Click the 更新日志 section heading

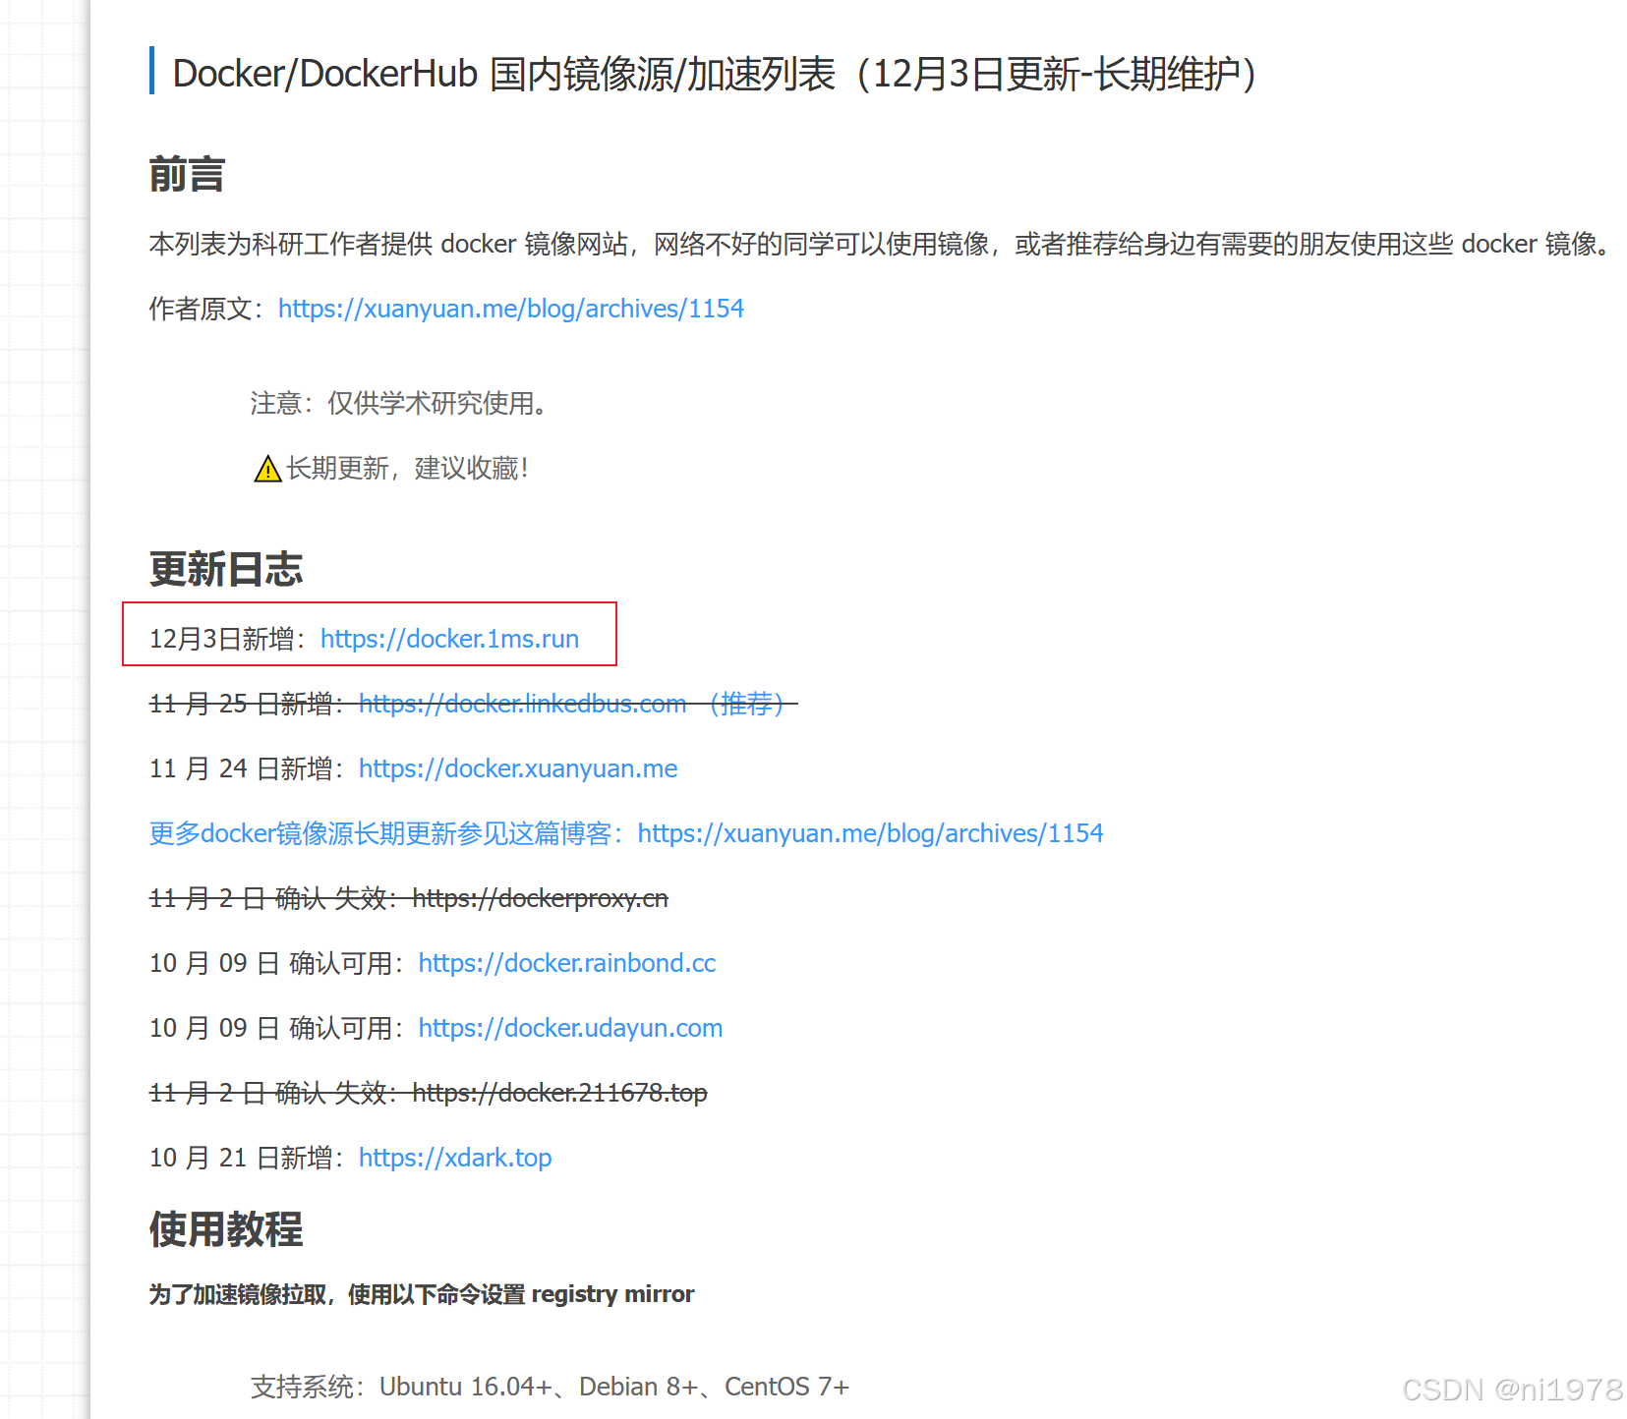tap(225, 568)
